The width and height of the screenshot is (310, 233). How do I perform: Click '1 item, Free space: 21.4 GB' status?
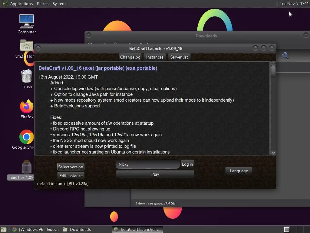[155, 203]
